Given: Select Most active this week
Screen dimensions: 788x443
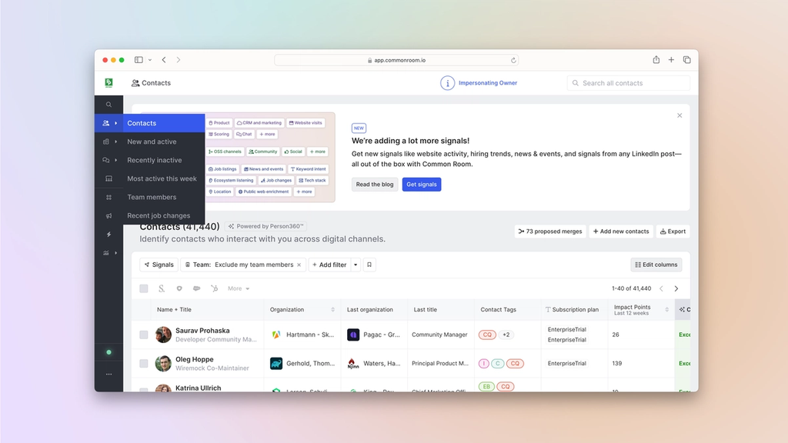Looking at the screenshot, I should (x=164, y=178).
